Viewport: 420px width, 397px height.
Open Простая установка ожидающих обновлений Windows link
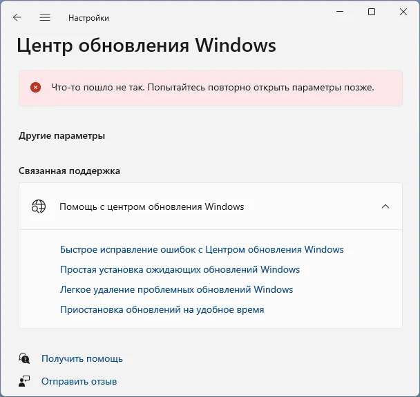(180, 269)
